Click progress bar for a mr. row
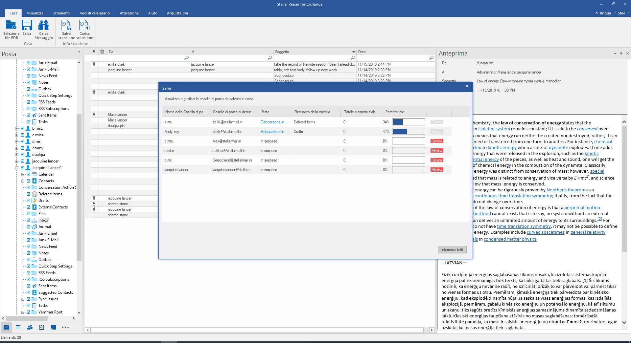Viewport: 631px width, 343px height. [x=409, y=122]
